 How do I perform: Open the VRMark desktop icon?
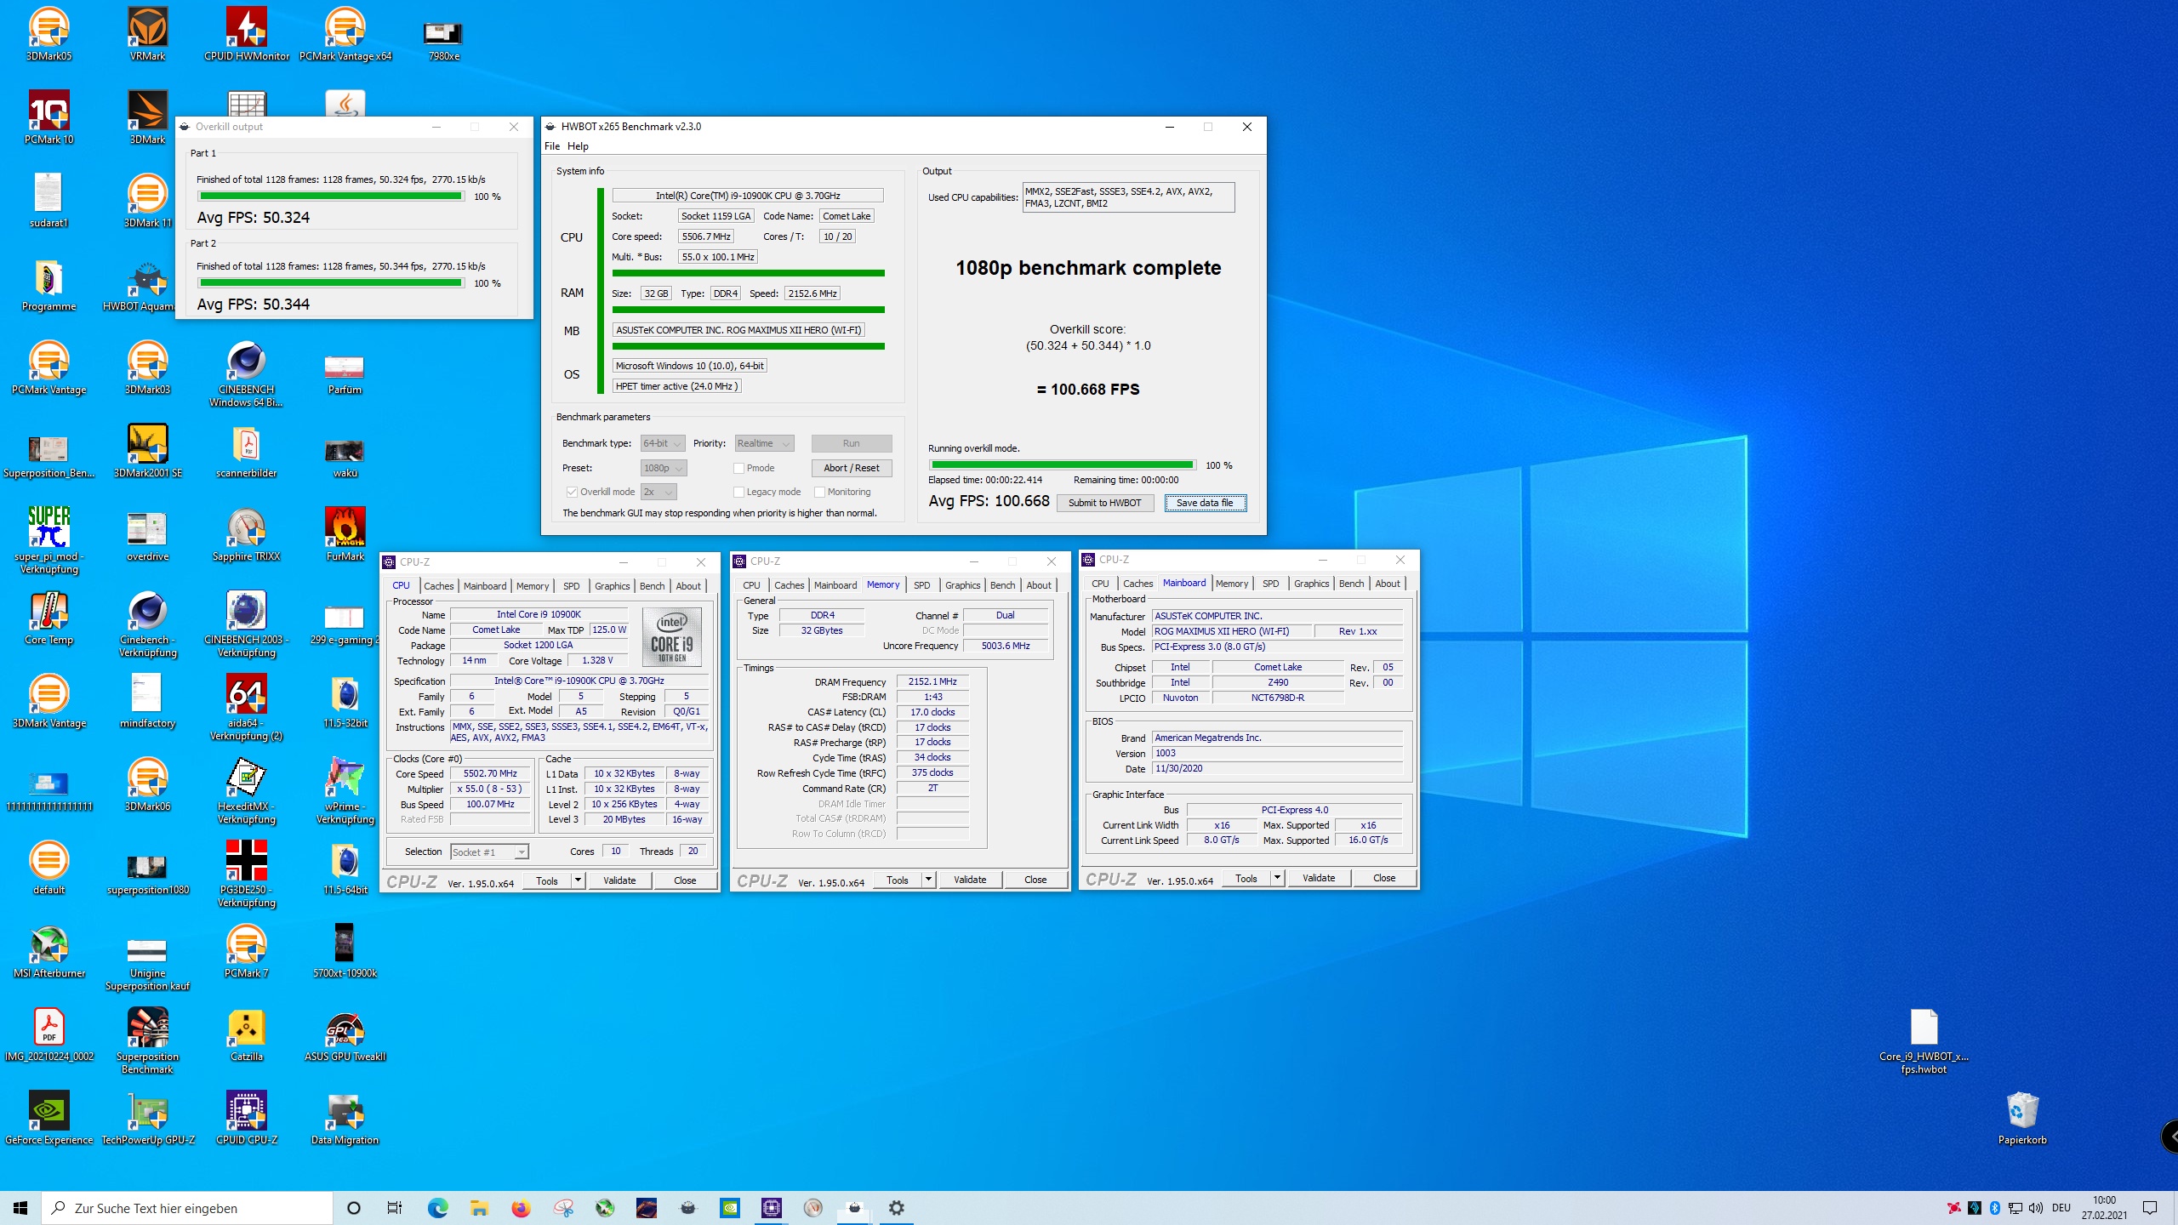[x=148, y=34]
